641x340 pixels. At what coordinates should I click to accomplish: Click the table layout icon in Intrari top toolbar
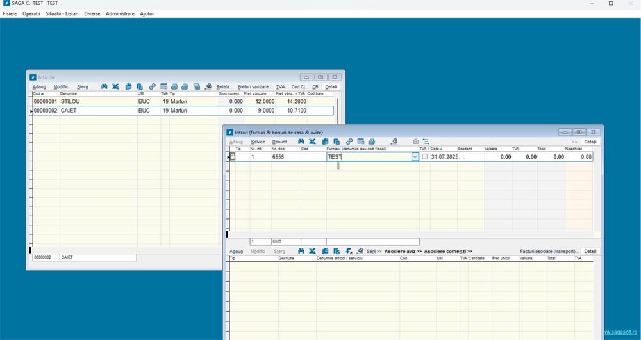[x=360, y=142]
